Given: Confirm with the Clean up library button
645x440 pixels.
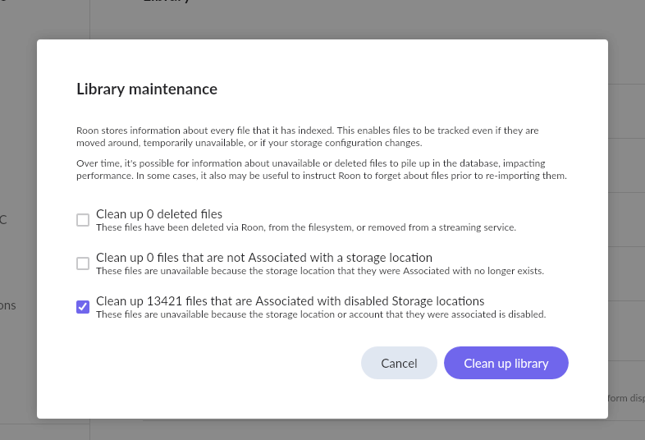Looking at the screenshot, I should coord(506,363).
